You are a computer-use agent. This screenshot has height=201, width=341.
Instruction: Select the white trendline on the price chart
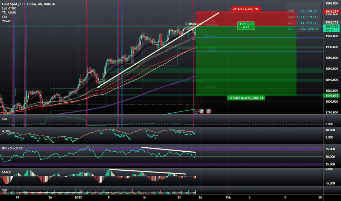pos(158,50)
